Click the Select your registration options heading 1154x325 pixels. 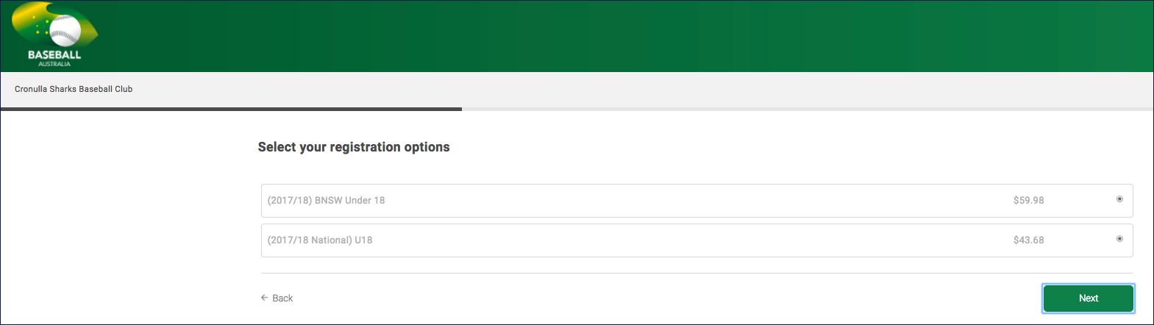354,147
